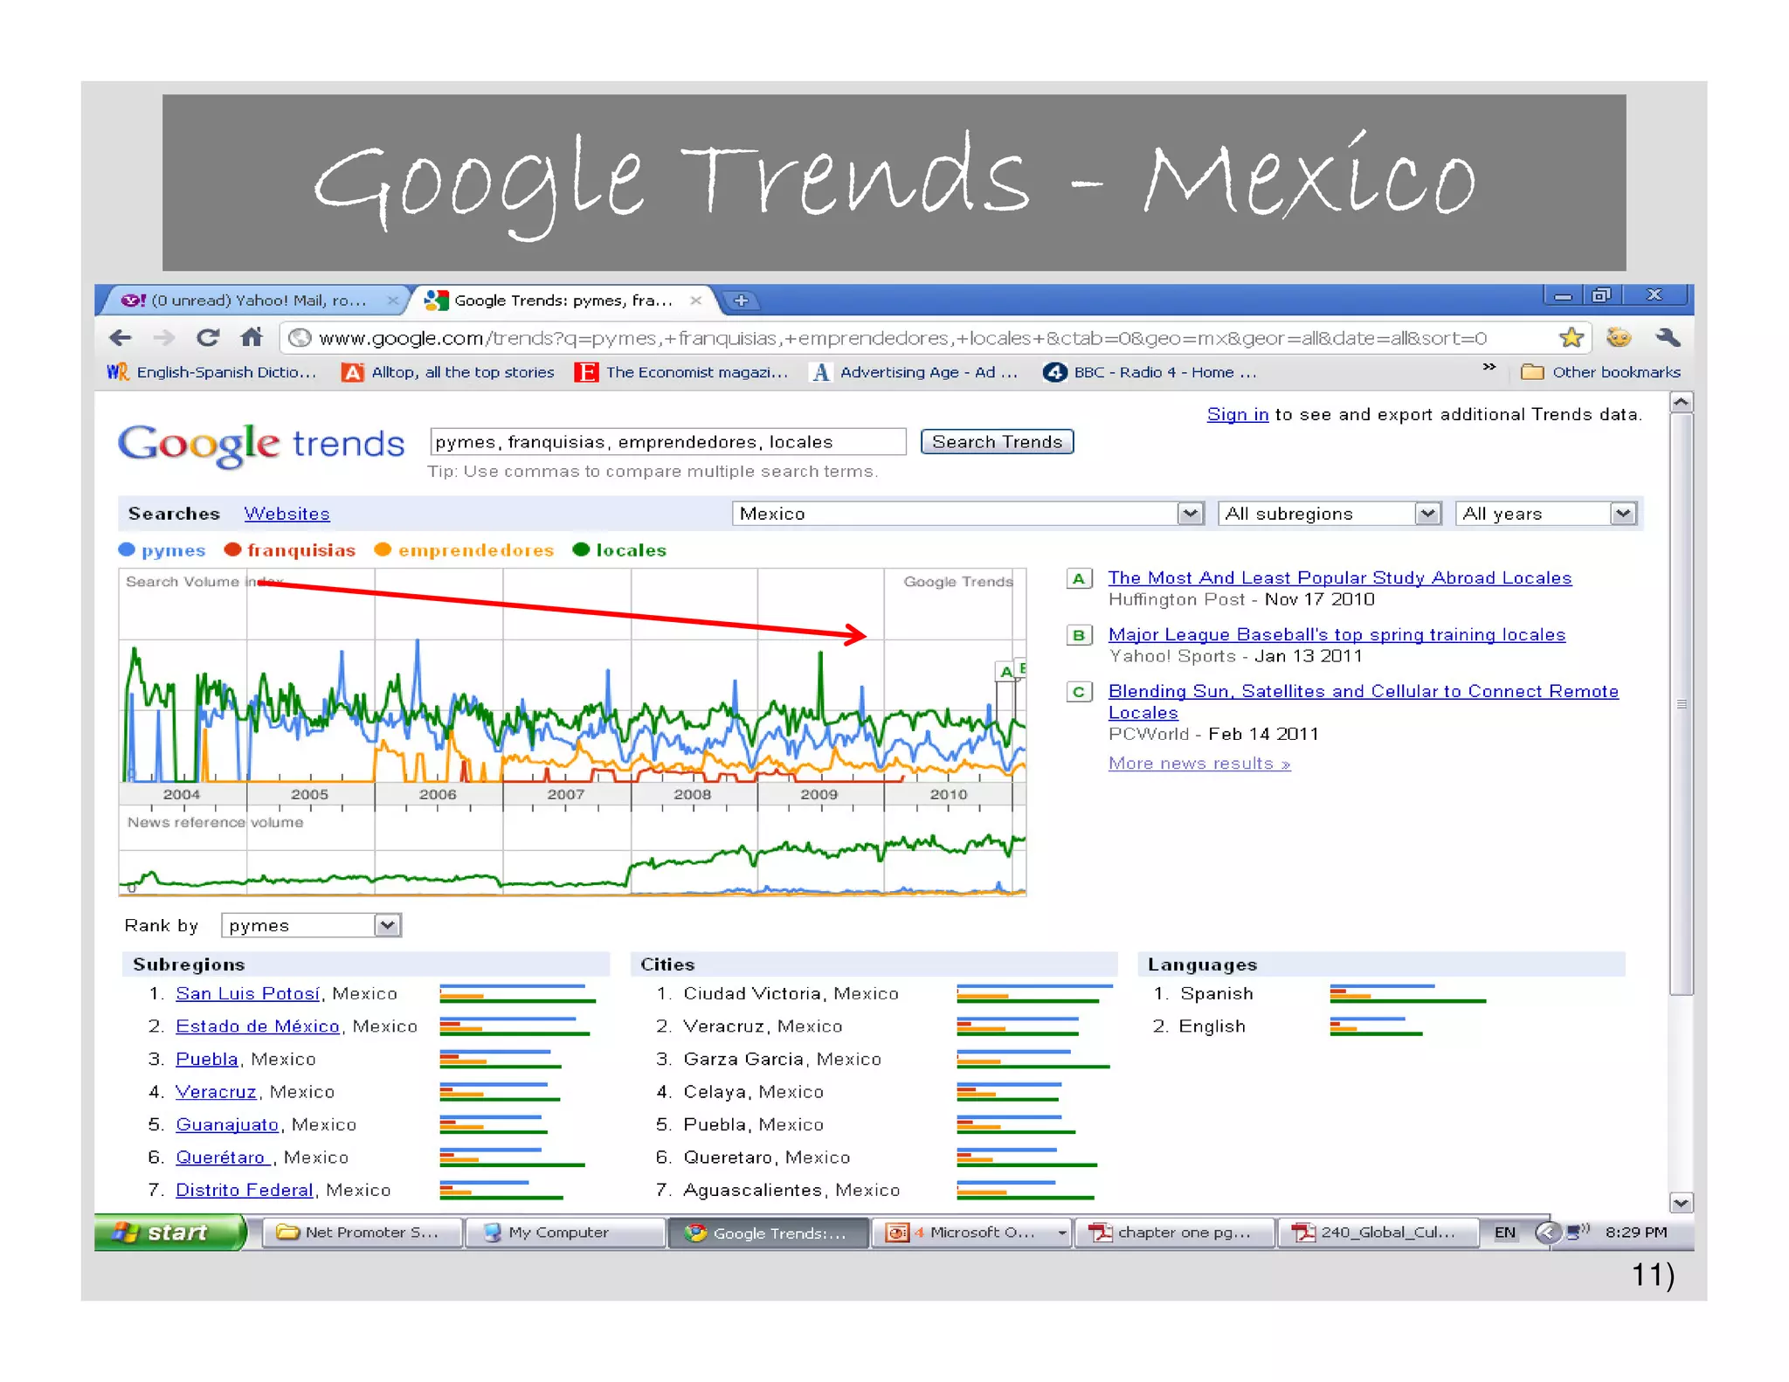Open the Veracruz subregion link

coord(217,1092)
